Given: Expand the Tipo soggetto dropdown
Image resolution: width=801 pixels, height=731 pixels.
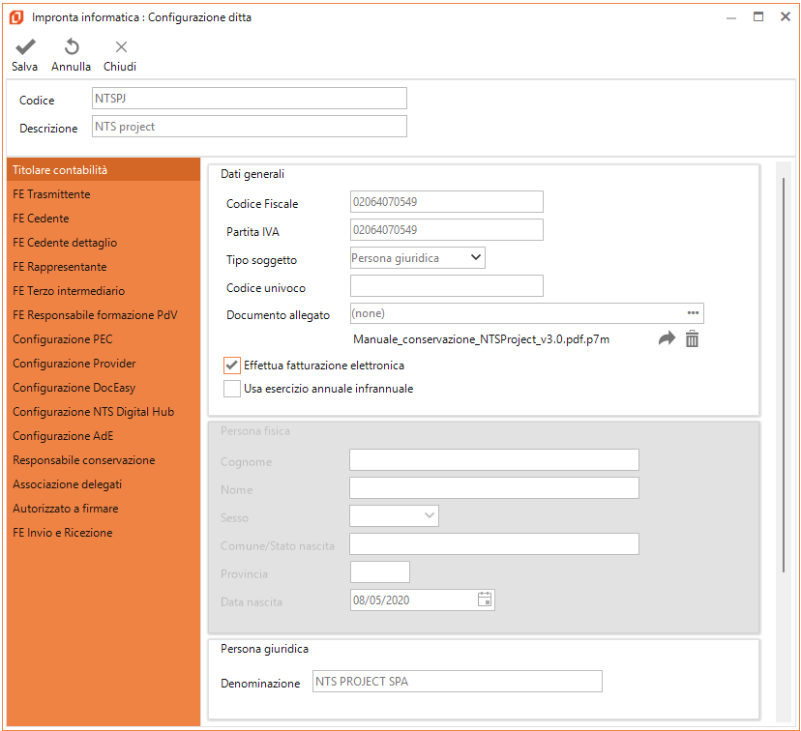Looking at the screenshot, I should (474, 258).
